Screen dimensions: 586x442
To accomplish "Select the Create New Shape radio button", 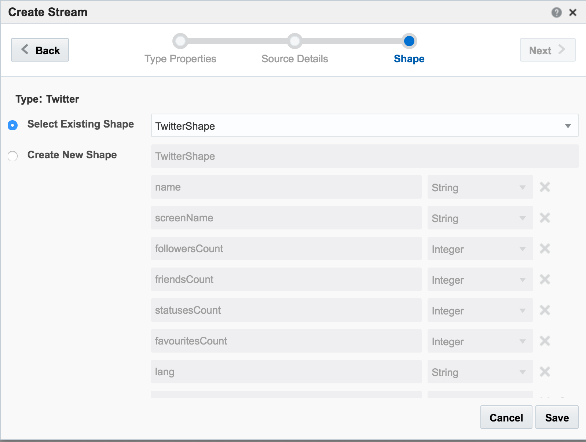I will click(13, 156).
